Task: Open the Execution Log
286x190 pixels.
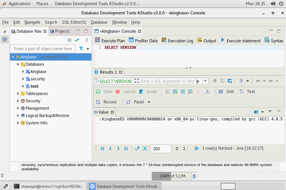Action: point(177,41)
